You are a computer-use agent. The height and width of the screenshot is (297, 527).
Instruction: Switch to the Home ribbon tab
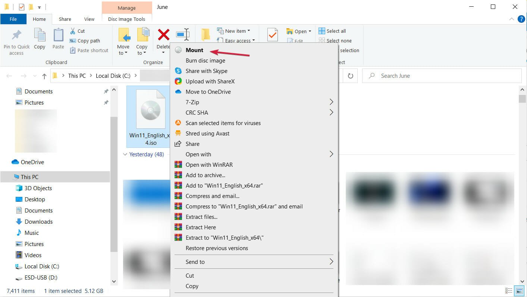click(39, 19)
